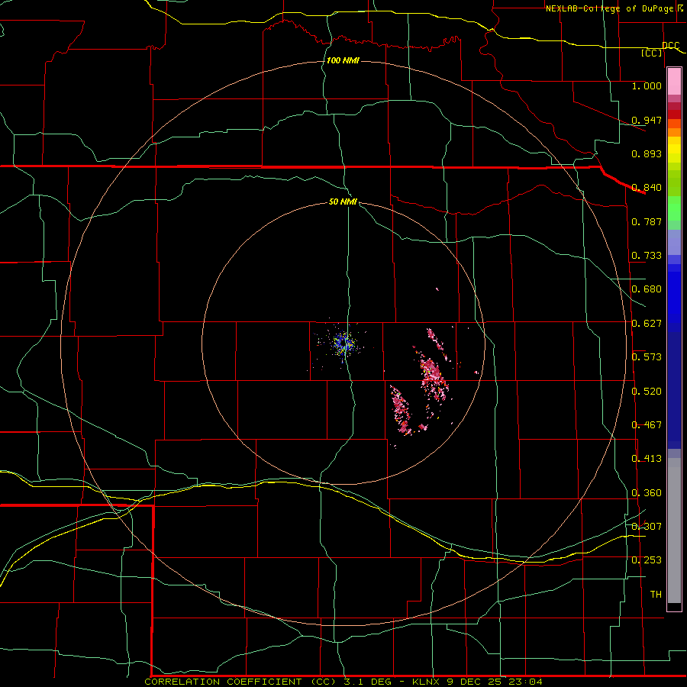Click the 0.787 scale value
This screenshot has height=687, width=687.
pos(647,221)
